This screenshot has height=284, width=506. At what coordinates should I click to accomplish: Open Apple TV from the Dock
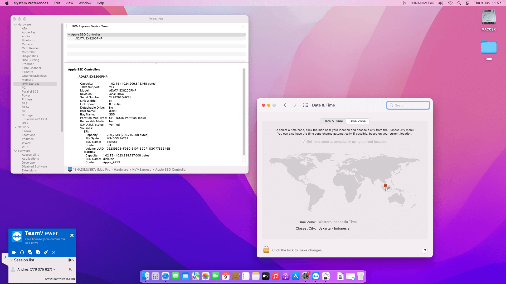click(266, 276)
